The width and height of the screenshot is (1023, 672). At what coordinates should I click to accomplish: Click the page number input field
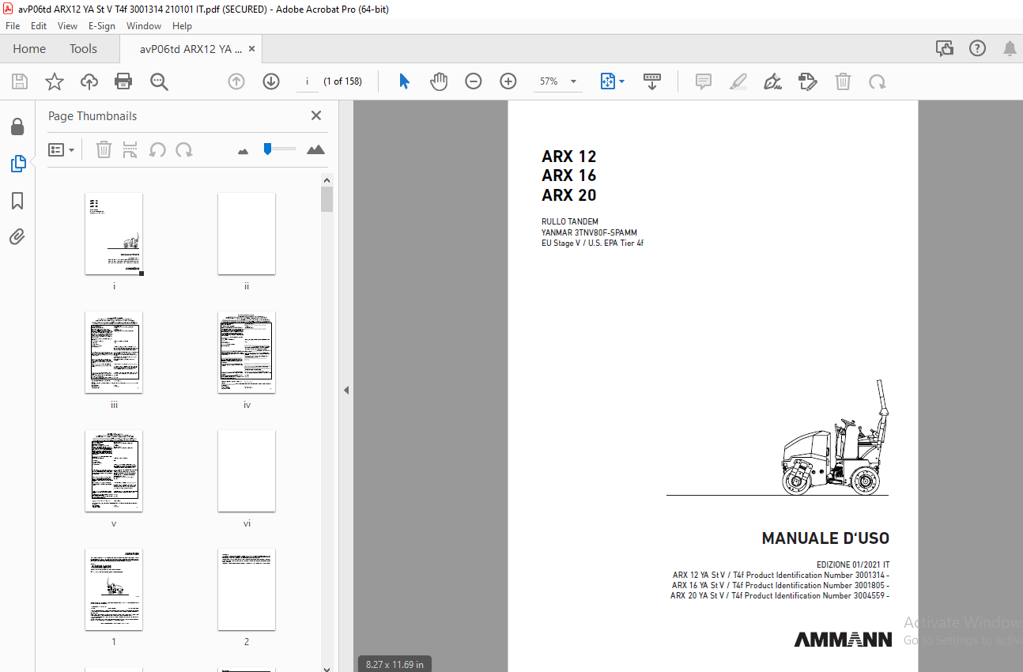coord(308,81)
